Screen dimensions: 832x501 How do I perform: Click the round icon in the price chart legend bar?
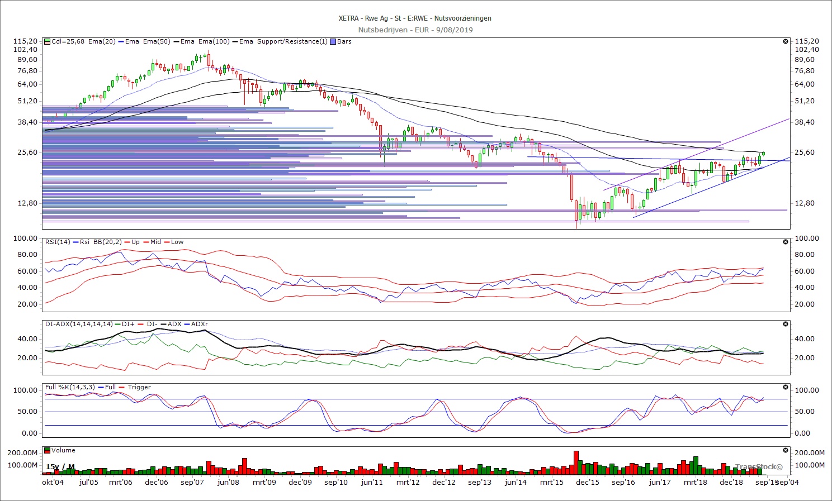(x=786, y=41)
